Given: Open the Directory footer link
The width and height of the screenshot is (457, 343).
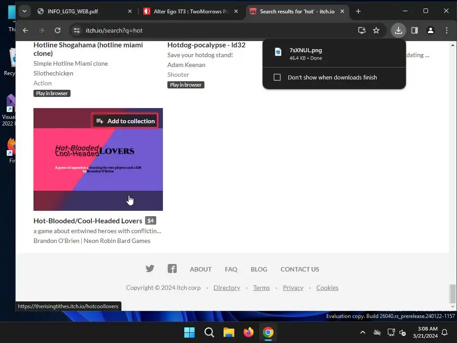Looking at the screenshot, I should [x=227, y=288].
